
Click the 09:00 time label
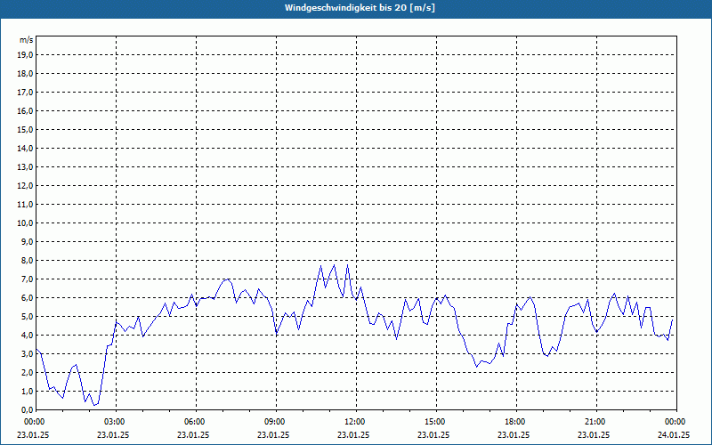276,422
